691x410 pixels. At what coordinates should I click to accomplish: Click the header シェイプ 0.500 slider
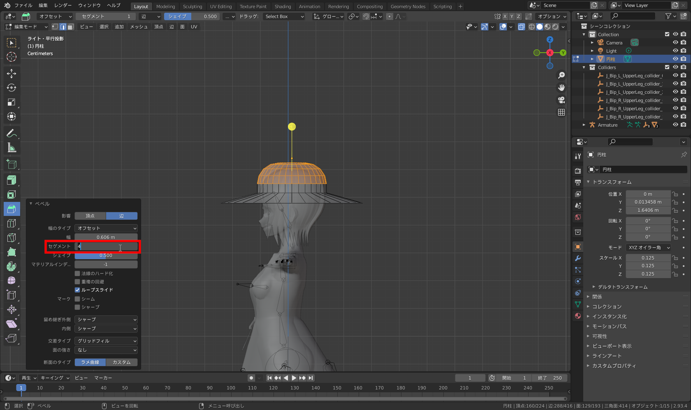(192, 16)
